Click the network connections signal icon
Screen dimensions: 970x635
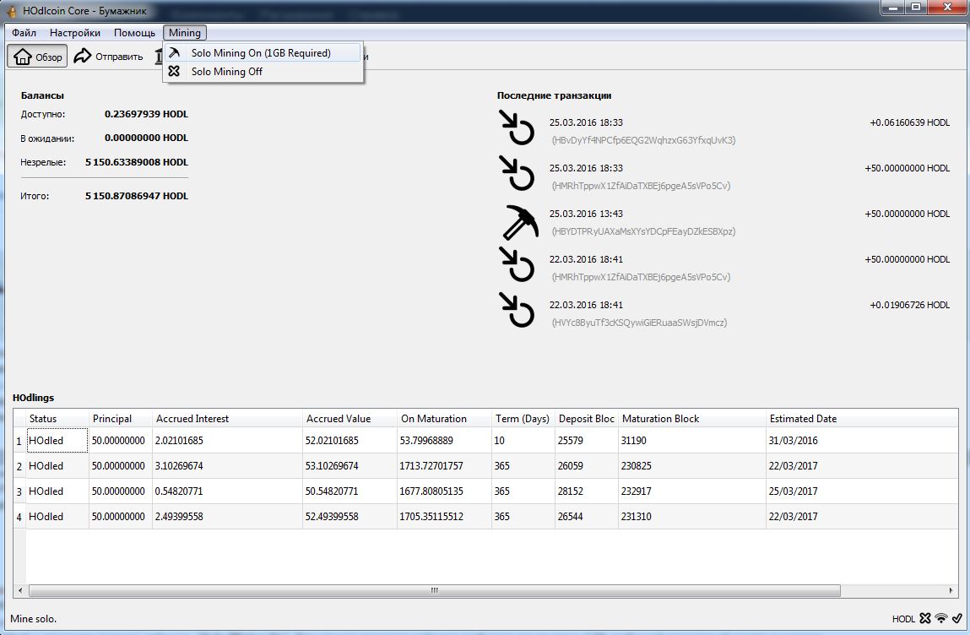pyautogui.click(x=941, y=618)
